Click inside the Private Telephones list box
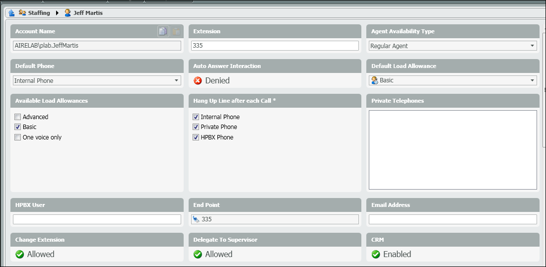The width and height of the screenshot is (546, 267). click(x=453, y=150)
